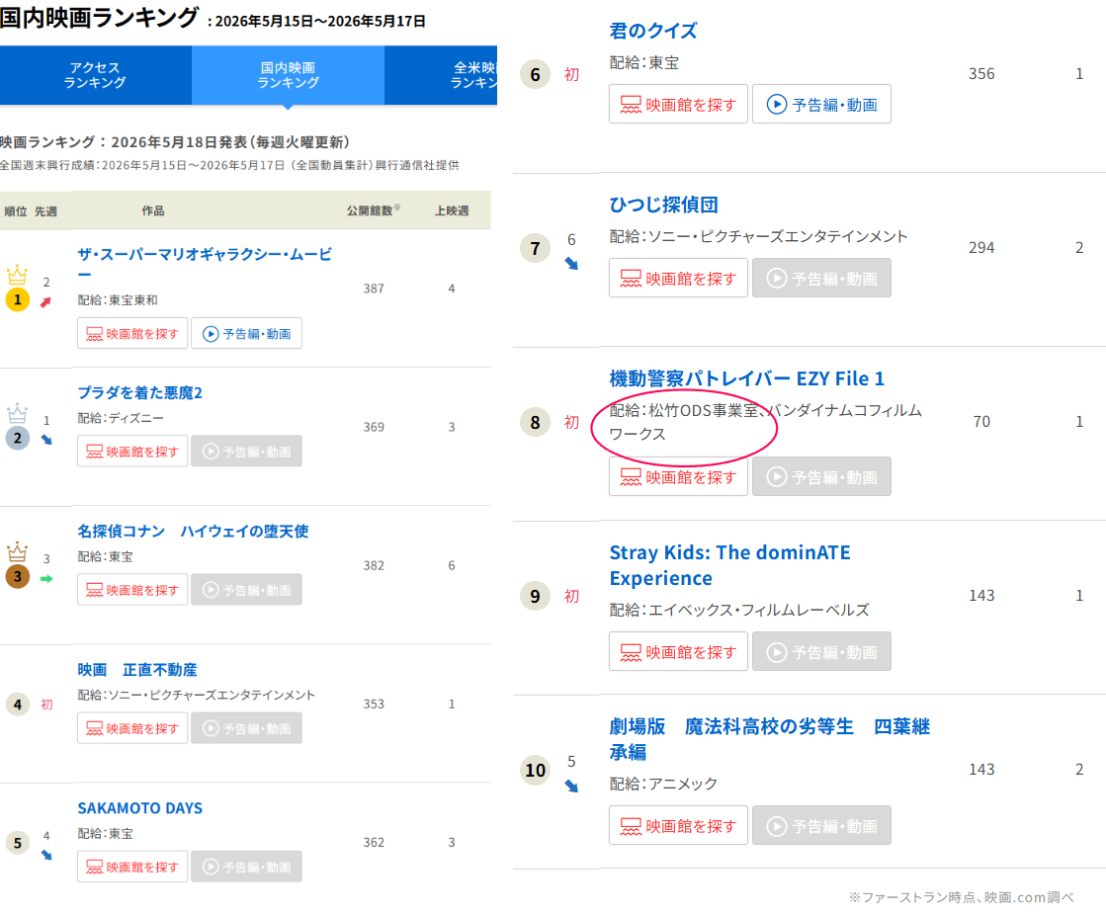Click 初 marker for 機動警察パトレイバー

[x=571, y=422]
